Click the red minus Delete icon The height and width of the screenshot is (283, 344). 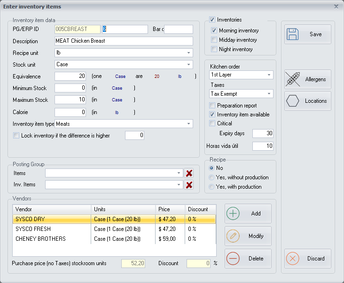[x=233, y=259]
